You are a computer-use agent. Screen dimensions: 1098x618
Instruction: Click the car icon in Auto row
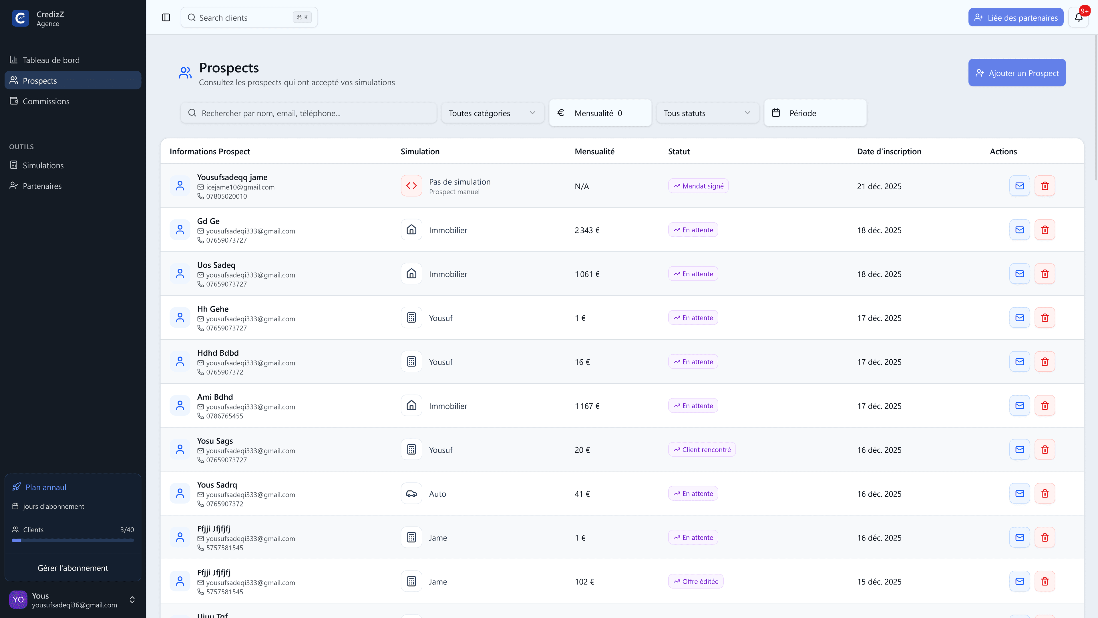[411, 494]
